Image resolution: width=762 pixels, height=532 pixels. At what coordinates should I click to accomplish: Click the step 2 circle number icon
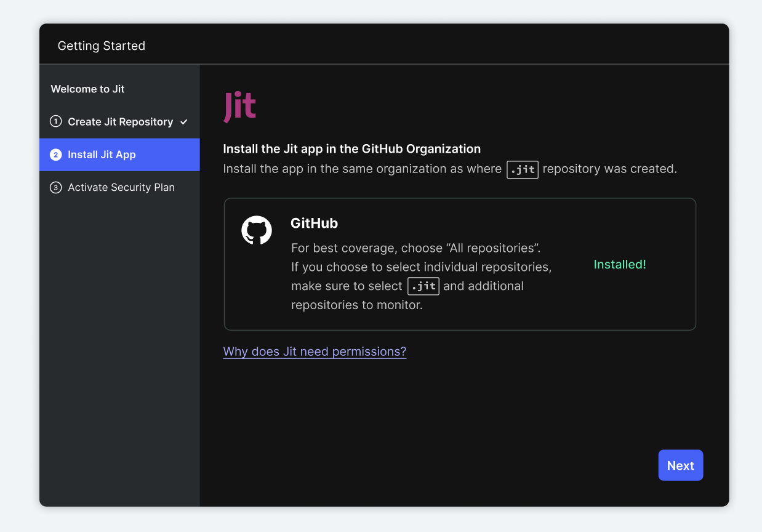click(56, 155)
